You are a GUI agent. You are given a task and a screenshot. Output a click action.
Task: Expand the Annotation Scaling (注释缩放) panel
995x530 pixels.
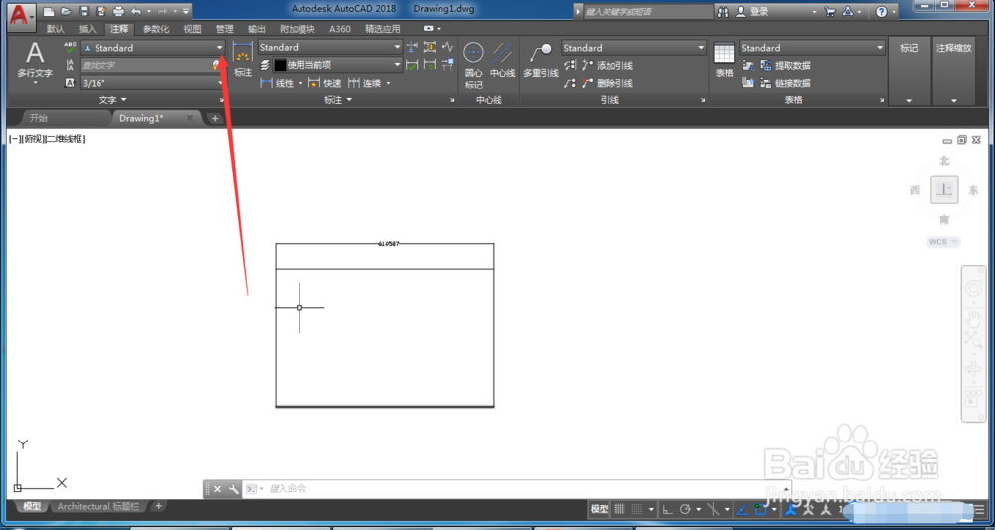[x=954, y=71]
